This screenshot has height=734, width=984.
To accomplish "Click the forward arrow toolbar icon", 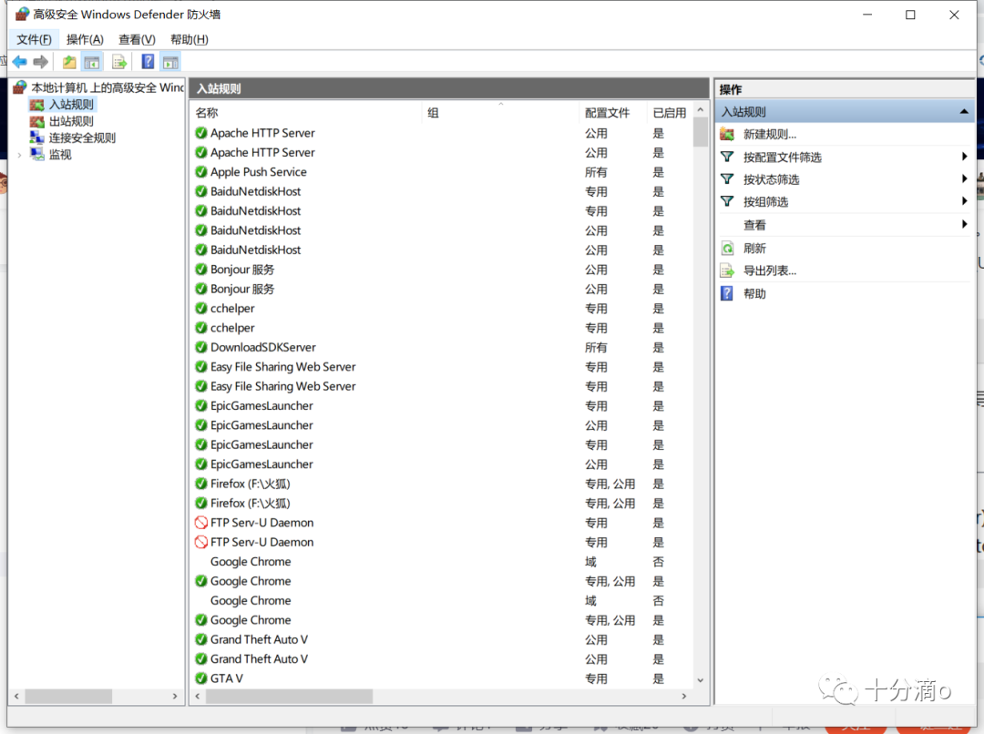I will pos(41,62).
